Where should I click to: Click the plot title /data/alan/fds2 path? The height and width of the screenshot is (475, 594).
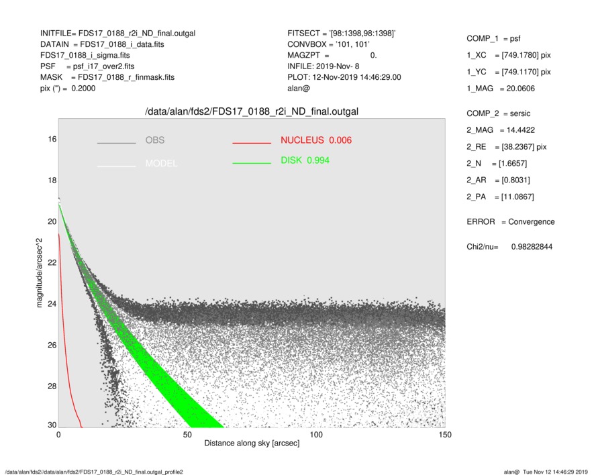(252, 112)
